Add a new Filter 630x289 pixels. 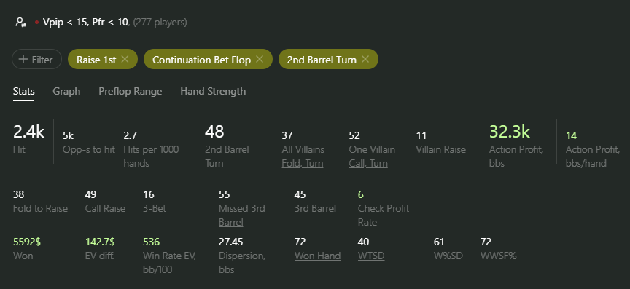click(x=36, y=60)
